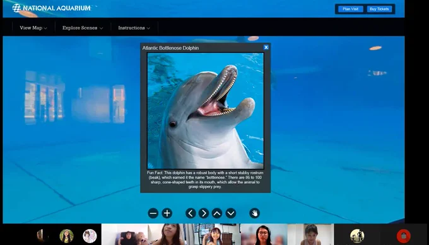
Task: Pan the scene right with the arrow
Action: point(204,214)
